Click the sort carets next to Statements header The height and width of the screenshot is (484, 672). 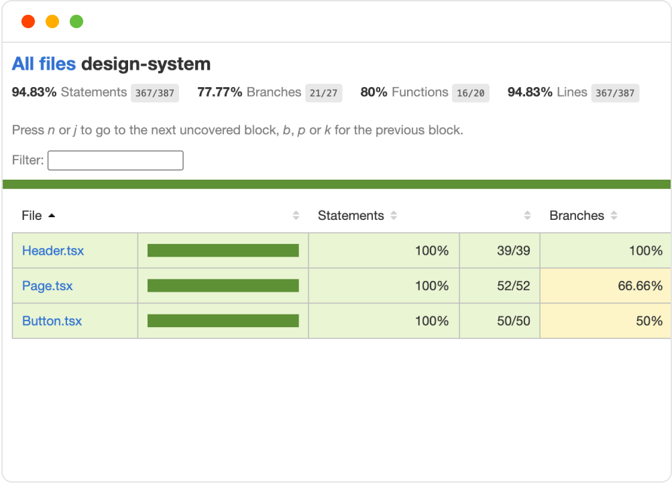point(394,215)
